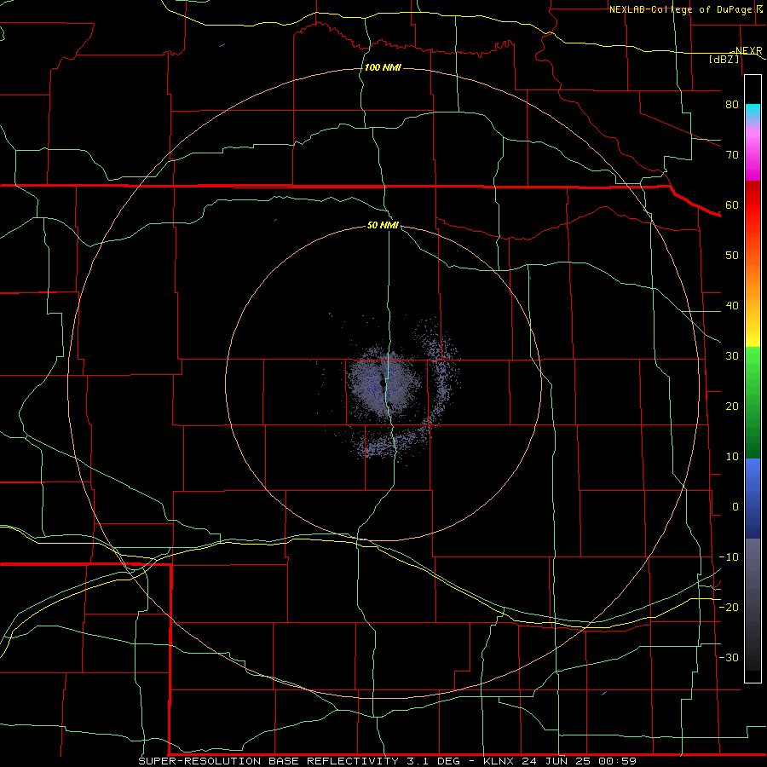Click the [dBZ] units label
The width and height of the screenshot is (767, 767).
pyautogui.click(x=724, y=59)
